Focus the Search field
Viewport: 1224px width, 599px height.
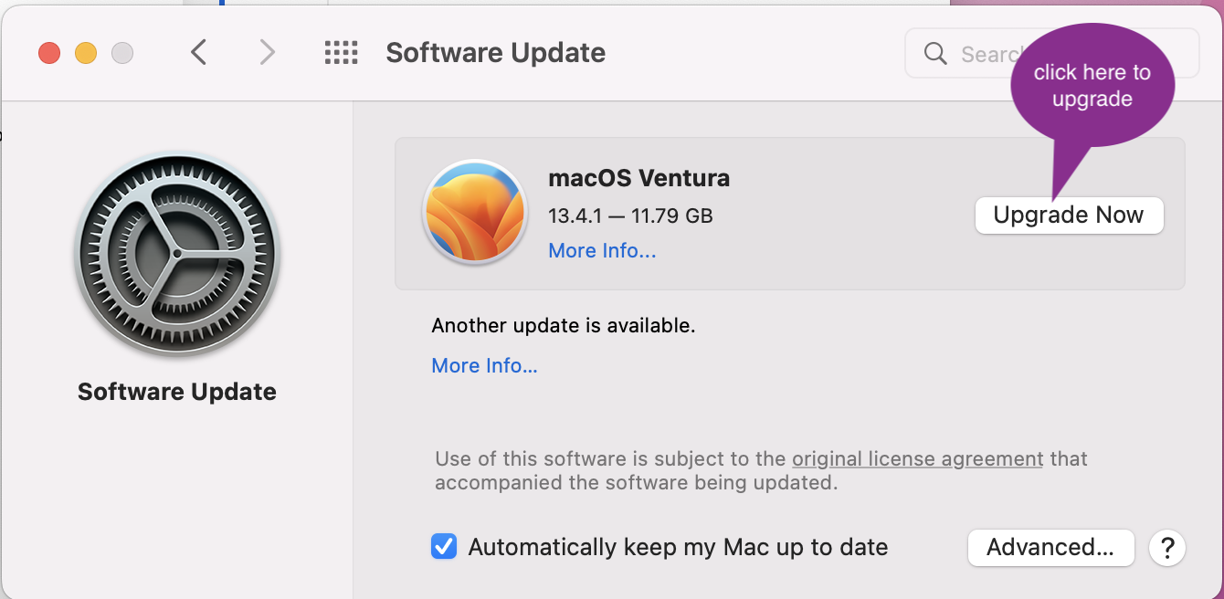(987, 54)
